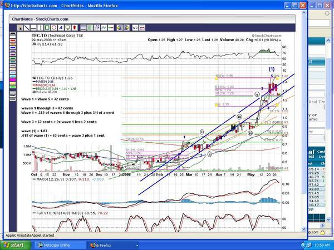
Task: Click the red delete annotation icon
Action: [142, 28]
